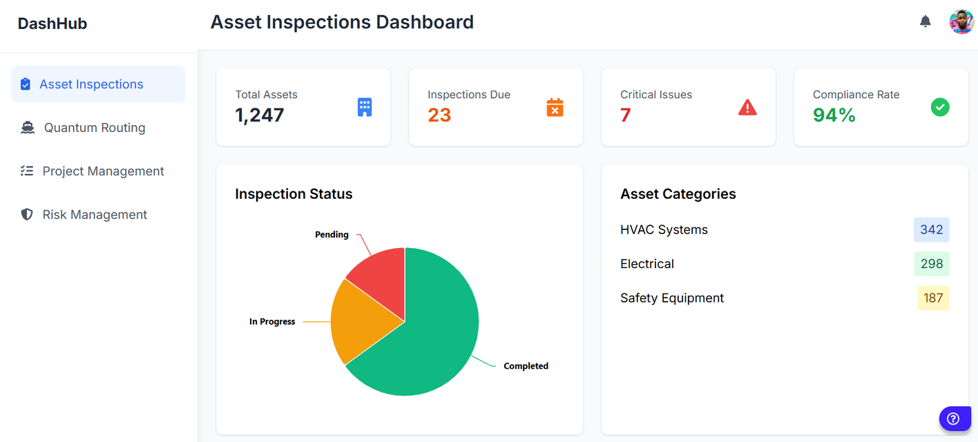Viewport: 978px width, 442px height.
Task: Click the Risk Management shield icon
Action: pyautogui.click(x=26, y=214)
